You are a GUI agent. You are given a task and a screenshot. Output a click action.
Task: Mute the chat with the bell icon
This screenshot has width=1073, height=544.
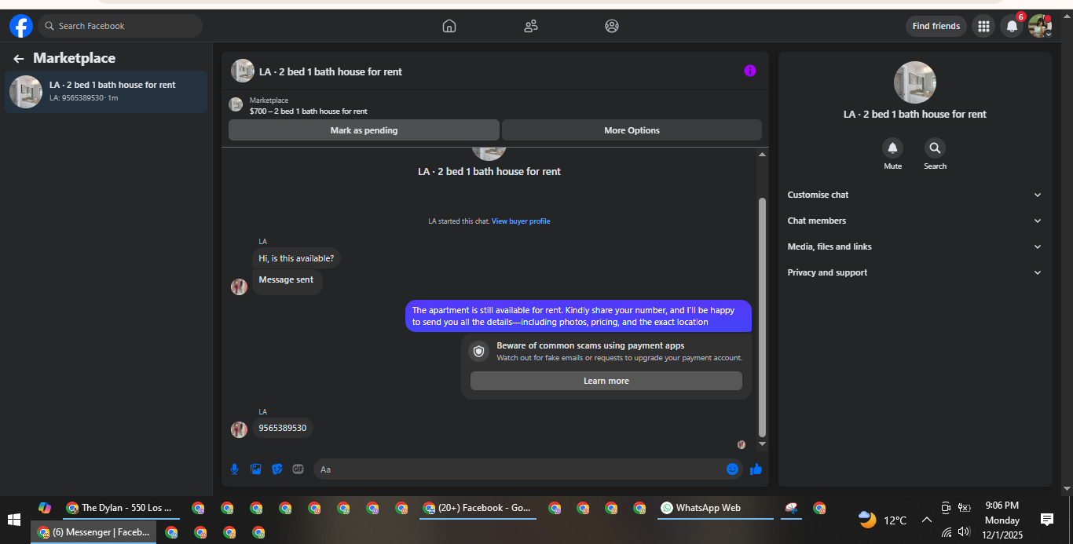892,148
